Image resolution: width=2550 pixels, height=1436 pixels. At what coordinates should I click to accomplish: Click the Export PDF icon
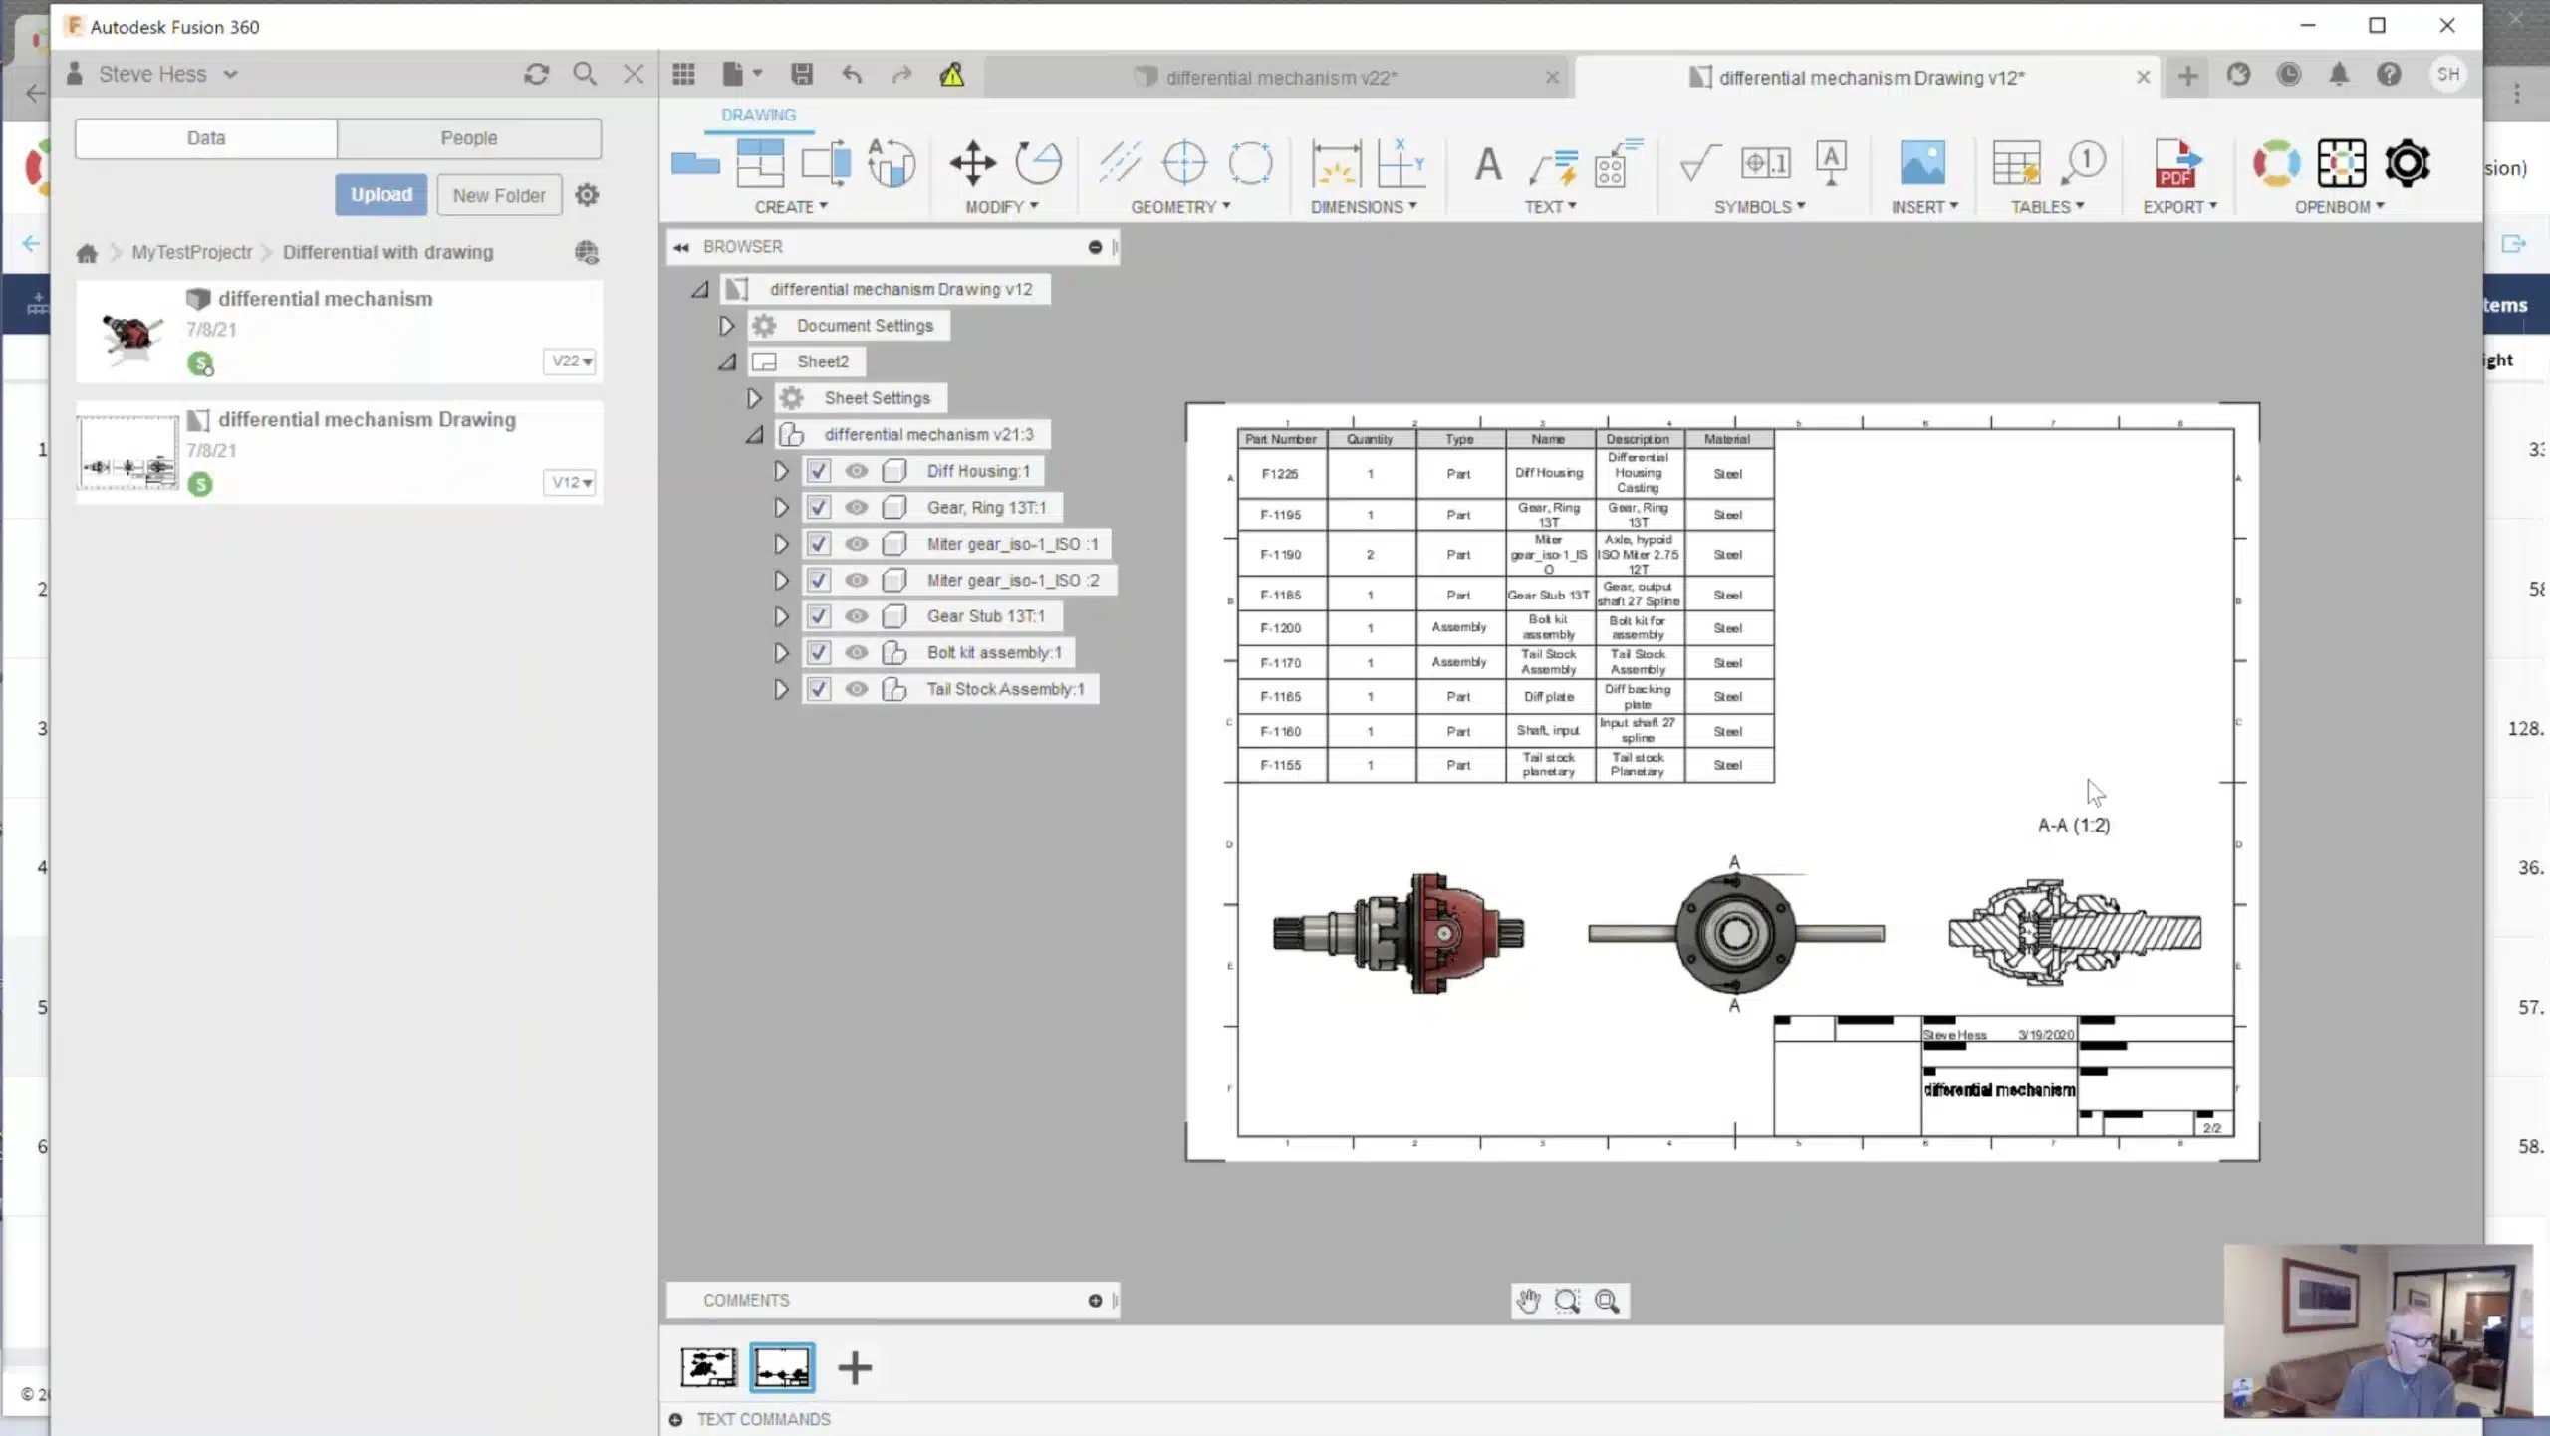point(2177,163)
